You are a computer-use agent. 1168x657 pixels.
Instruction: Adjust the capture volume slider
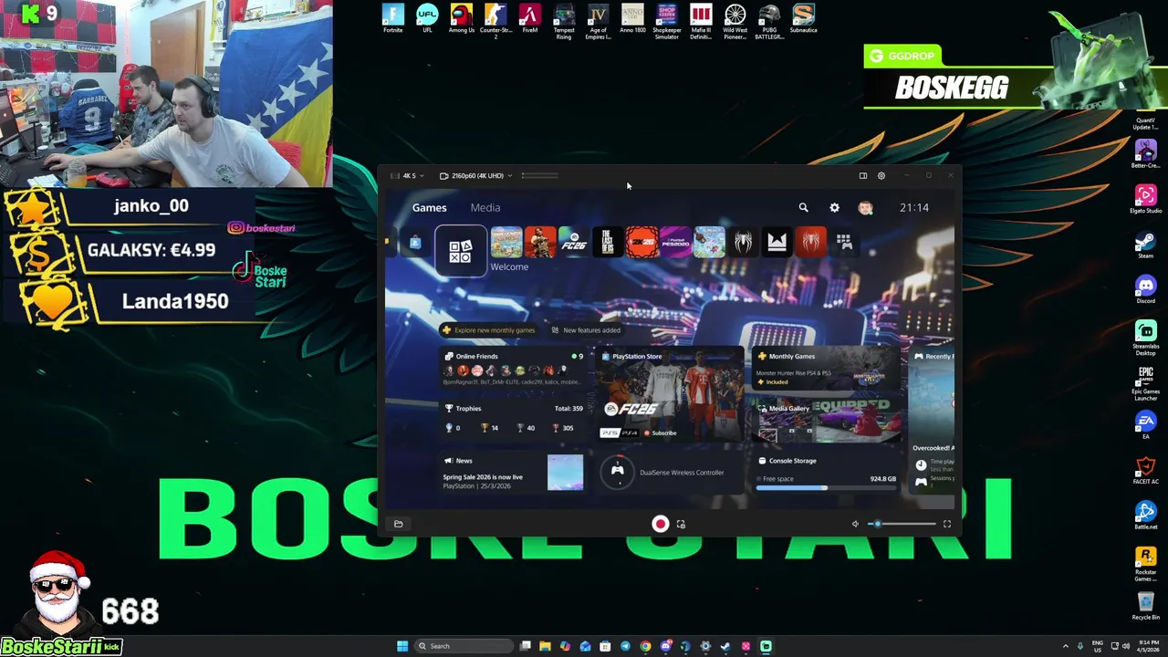pyautogui.click(x=902, y=524)
